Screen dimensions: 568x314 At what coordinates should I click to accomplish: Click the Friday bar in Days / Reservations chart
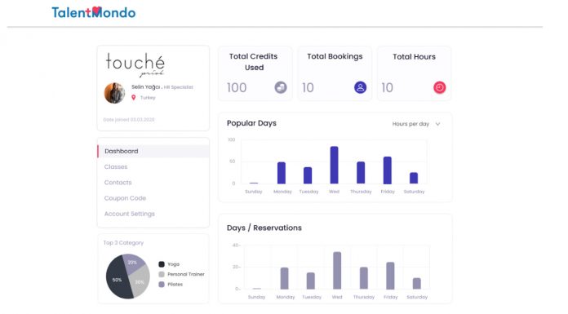pos(390,276)
